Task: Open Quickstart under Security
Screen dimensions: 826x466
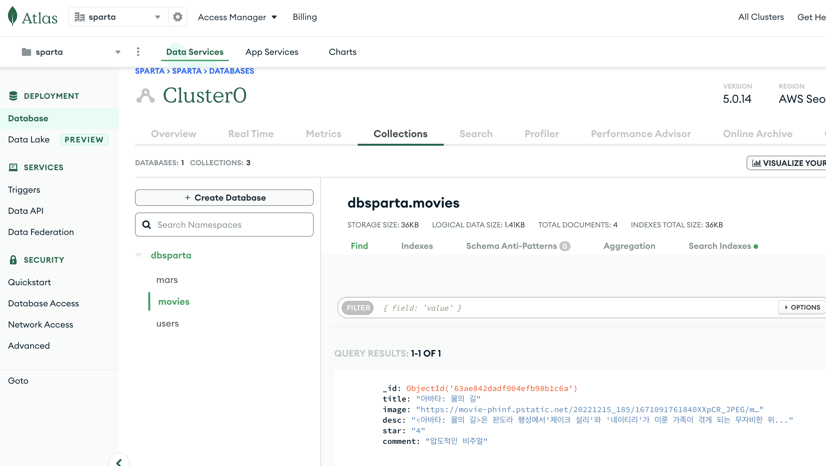Action: [29, 282]
